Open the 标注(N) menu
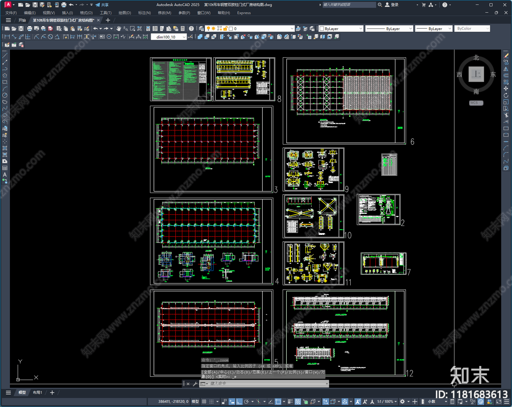The image size is (512, 407). (144, 13)
